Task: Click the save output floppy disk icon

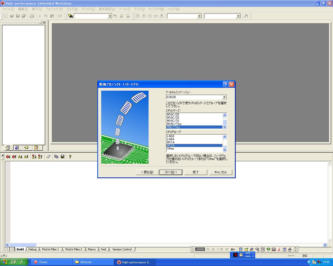Action: (x=63, y=157)
